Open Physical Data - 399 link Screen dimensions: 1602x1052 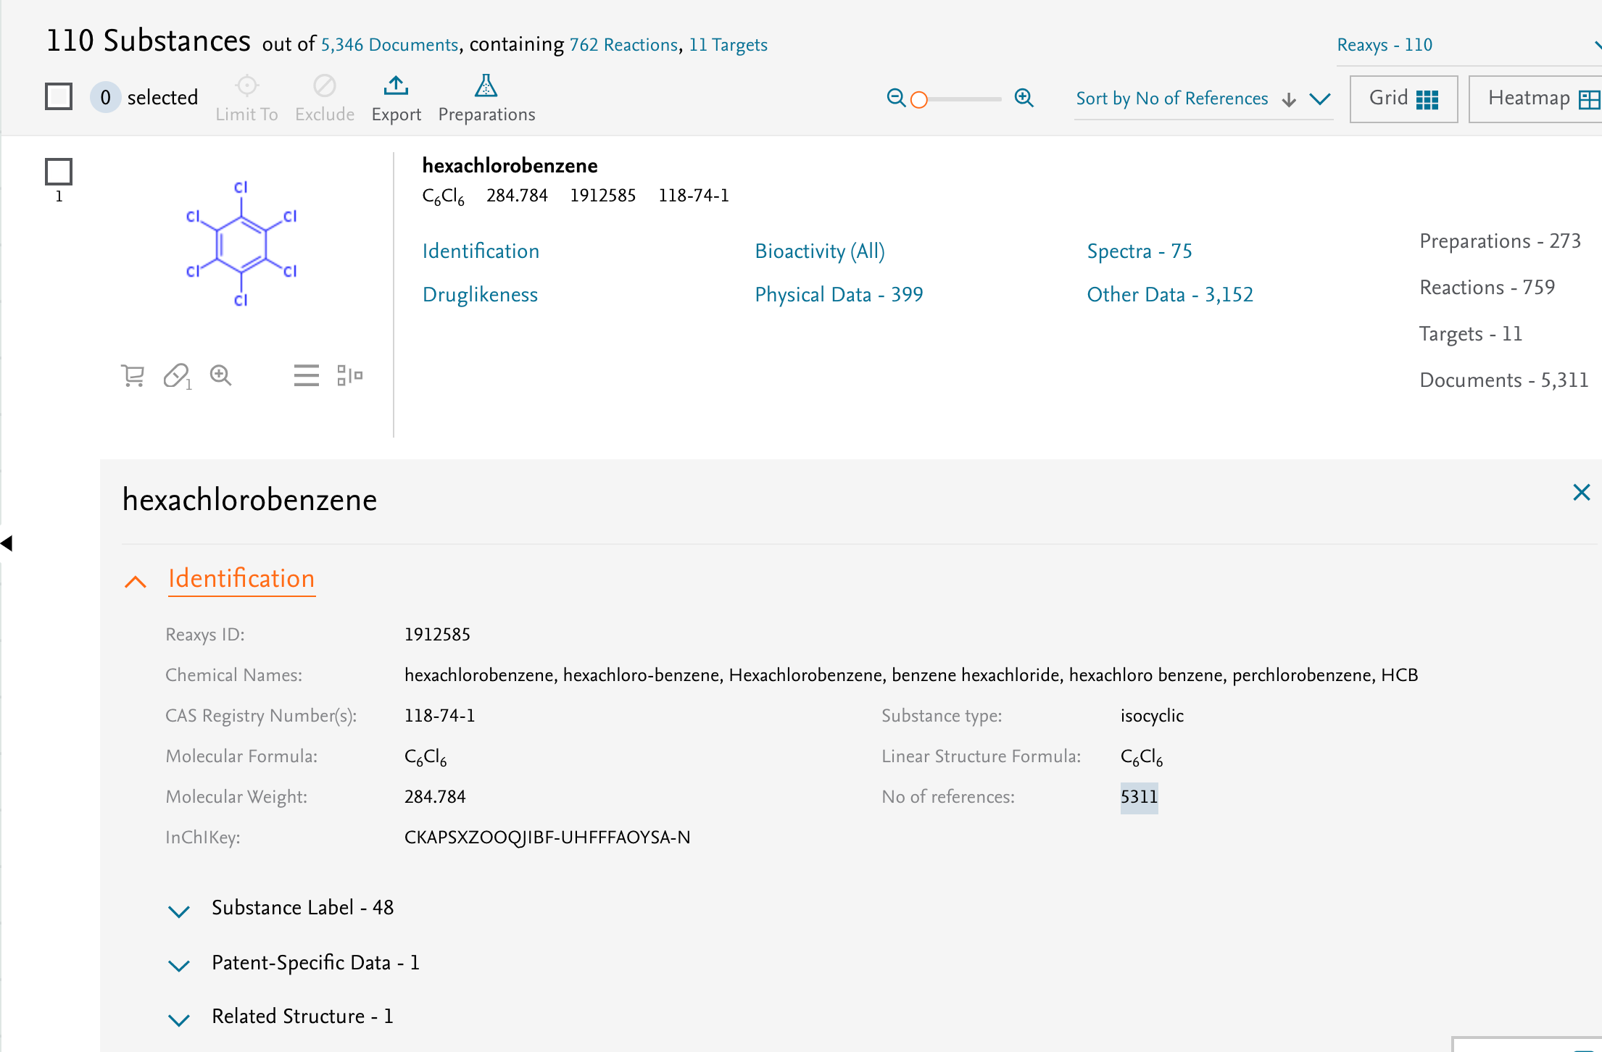(839, 295)
